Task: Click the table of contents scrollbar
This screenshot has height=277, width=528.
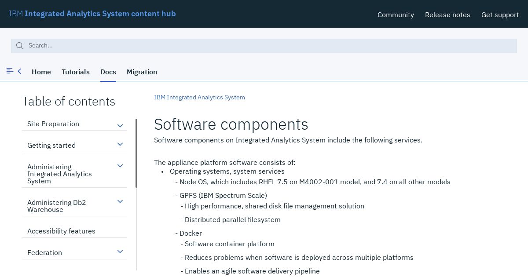Action: pos(136,153)
